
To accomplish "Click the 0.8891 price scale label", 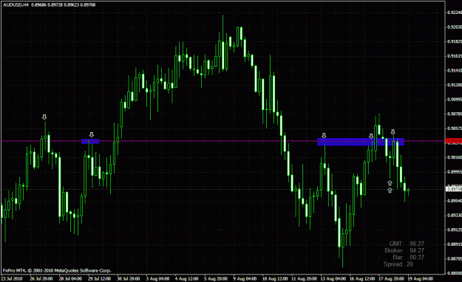I will [x=454, y=244].
